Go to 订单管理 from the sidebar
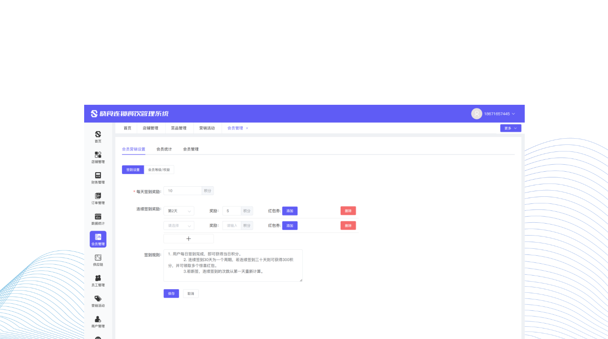608x339 pixels. click(x=98, y=199)
